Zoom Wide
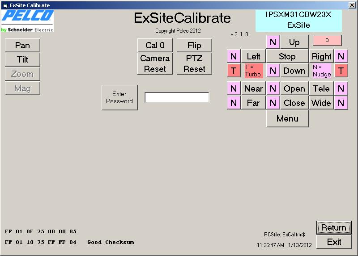This screenshot has width=358, height=256. pyautogui.click(x=321, y=103)
